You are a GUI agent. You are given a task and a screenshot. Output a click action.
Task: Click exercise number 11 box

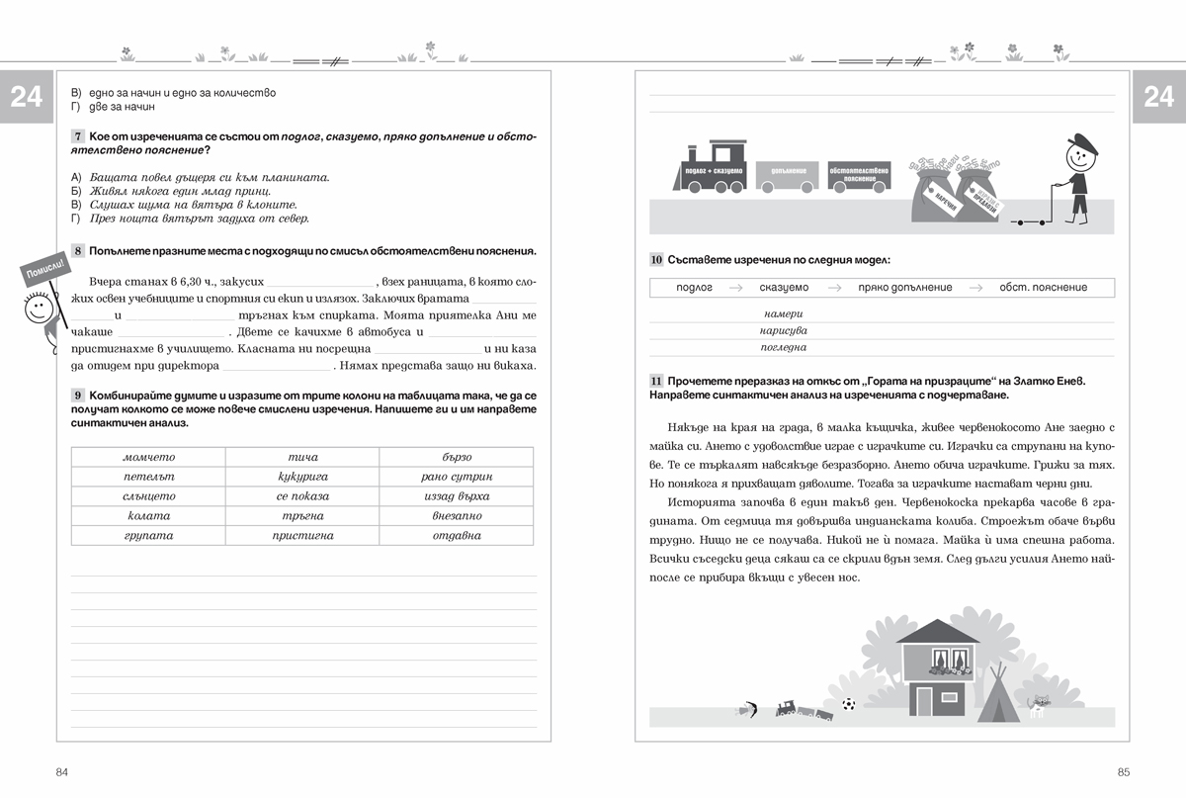coord(656,381)
